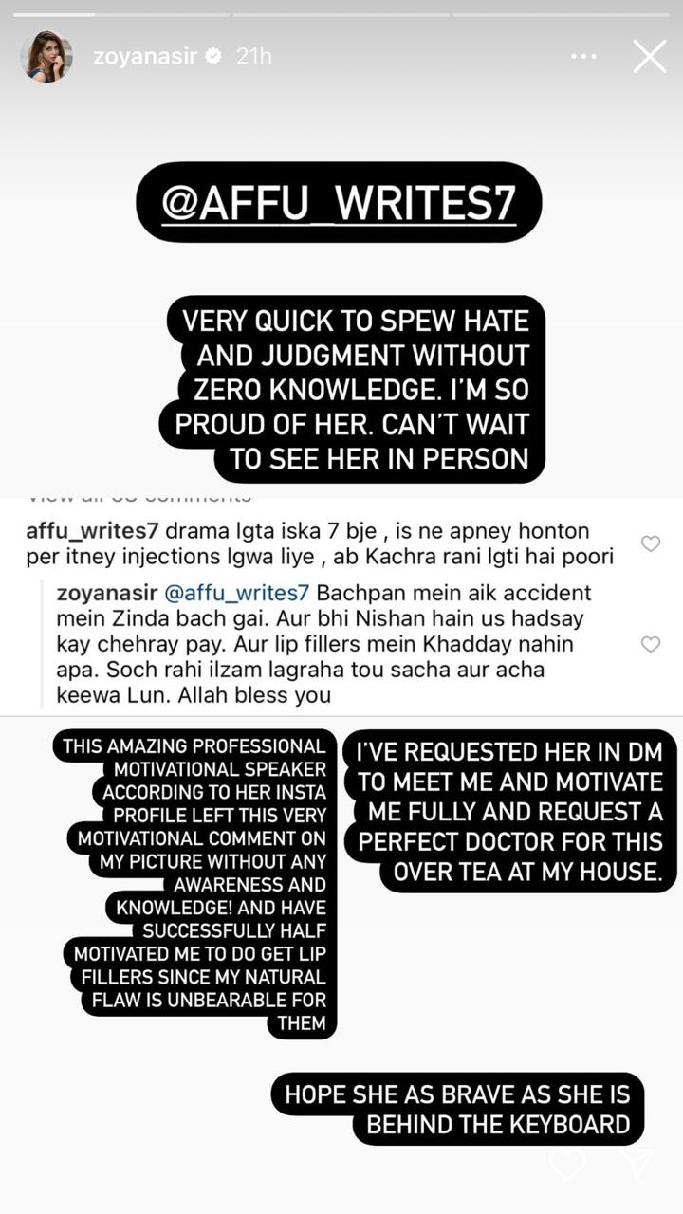This screenshot has height=1214, width=683.
Task: Tap the zoyanasir username
Action: 144,57
